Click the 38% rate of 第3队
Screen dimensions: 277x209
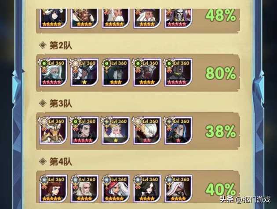(221, 131)
